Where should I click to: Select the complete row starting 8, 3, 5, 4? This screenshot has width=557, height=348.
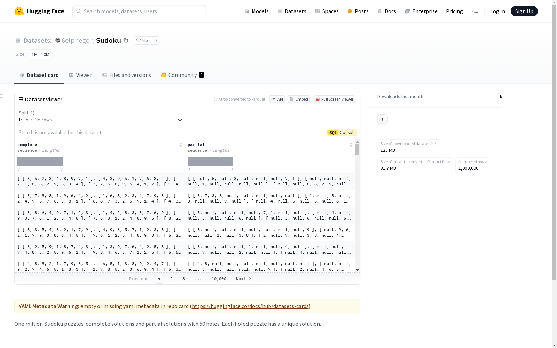(100, 232)
